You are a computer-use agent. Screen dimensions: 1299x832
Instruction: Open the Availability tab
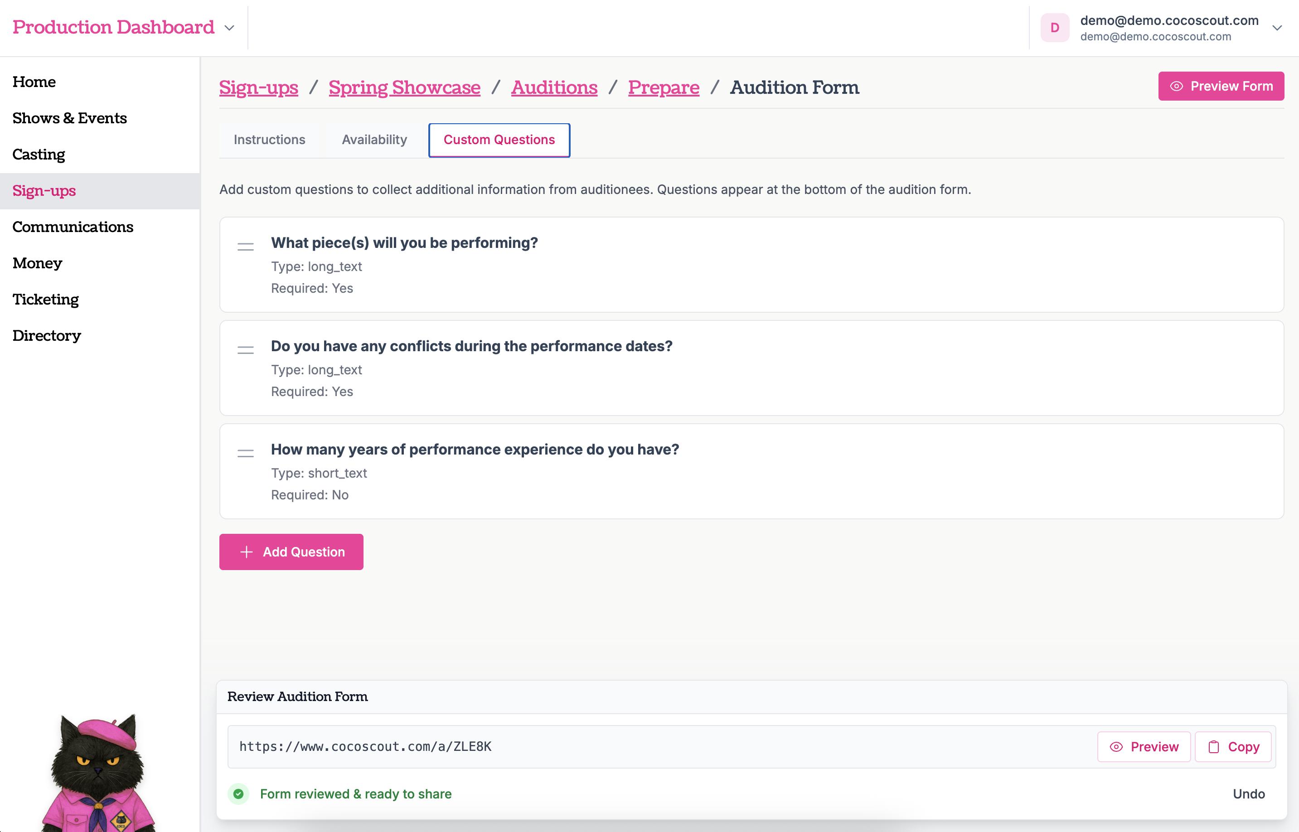(374, 140)
